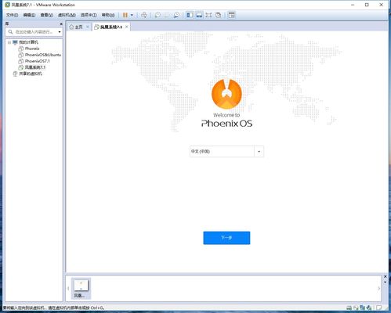Open the power options dropdown arrow beside pause
The width and height of the screenshot is (391, 313).
[132, 15]
